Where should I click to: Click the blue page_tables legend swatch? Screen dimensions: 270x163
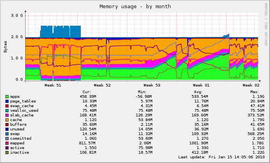(7, 101)
